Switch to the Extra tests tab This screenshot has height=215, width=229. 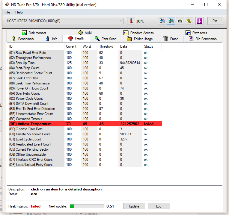tap(196, 33)
